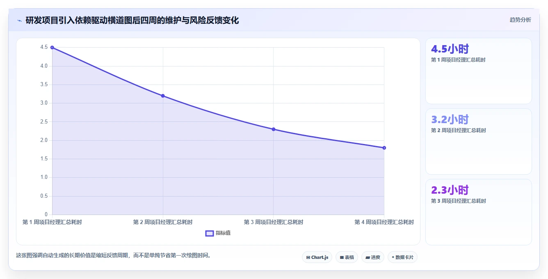Click the 指标值 legend color box
Image resolution: width=548 pixels, height=279 pixels.
[209, 233]
